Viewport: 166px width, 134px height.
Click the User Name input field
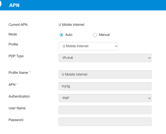coord(105,110)
